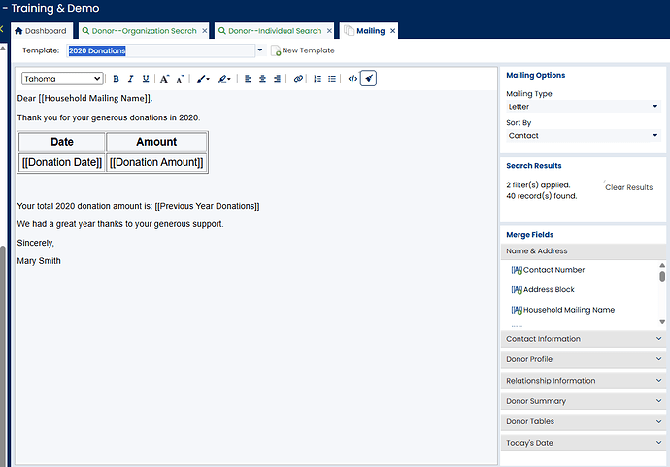This screenshot has height=467, width=670.
Task: Increase the font size
Action: coord(164,79)
